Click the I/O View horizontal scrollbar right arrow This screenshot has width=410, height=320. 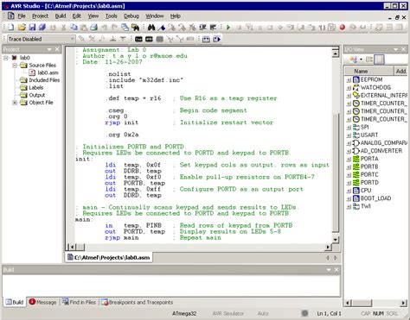tap(403, 303)
